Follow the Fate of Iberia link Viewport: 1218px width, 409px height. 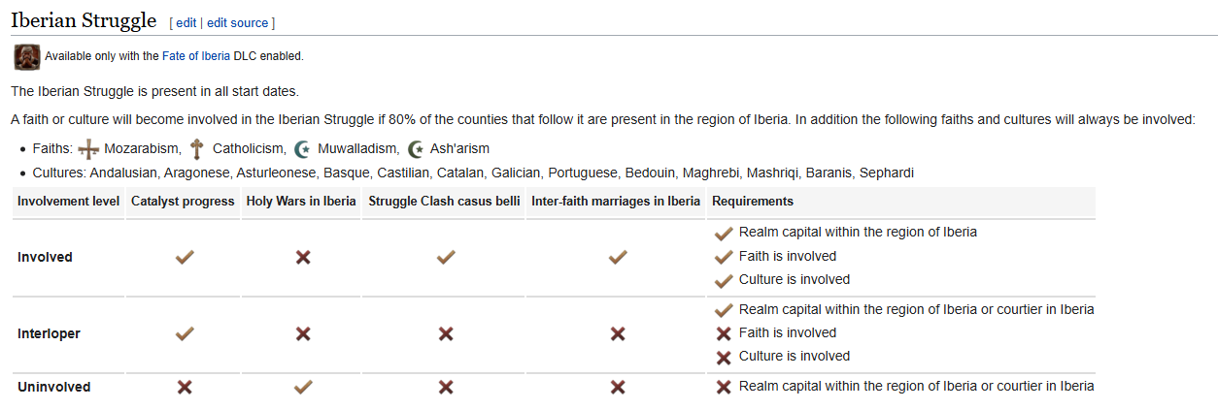(196, 56)
